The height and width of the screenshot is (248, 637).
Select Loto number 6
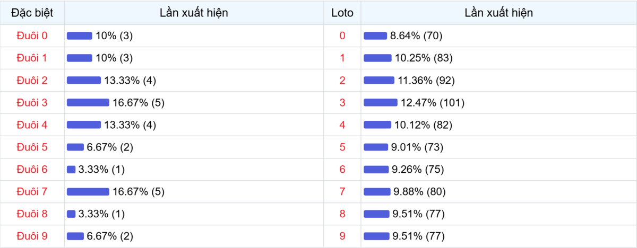pos(342,170)
